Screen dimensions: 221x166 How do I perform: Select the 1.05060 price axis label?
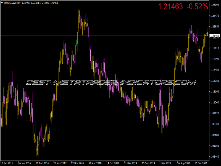click(x=215, y=146)
